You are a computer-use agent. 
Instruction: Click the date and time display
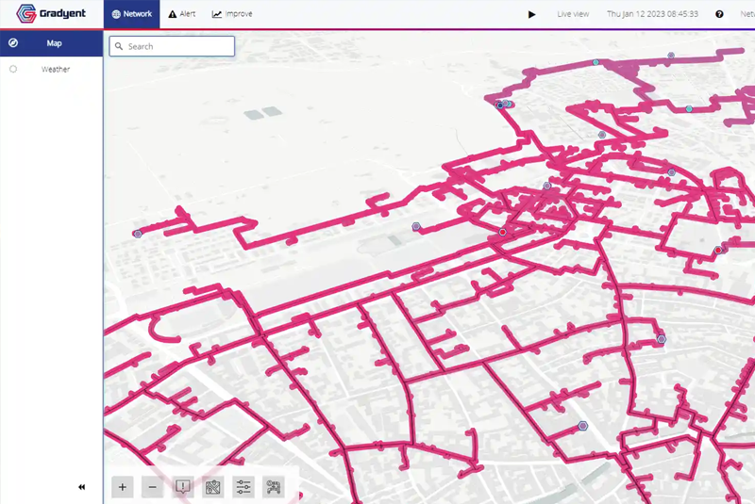coord(652,14)
